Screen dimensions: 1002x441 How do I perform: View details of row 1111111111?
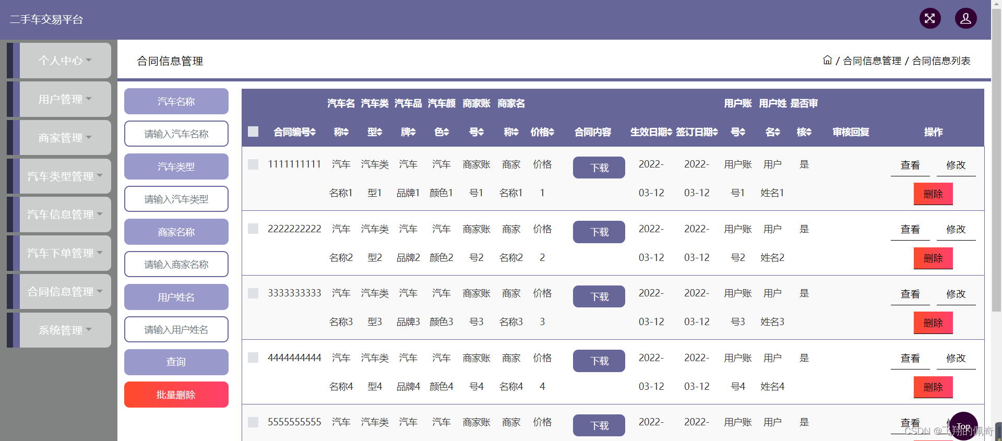pyautogui.click(x=910, y=165)
